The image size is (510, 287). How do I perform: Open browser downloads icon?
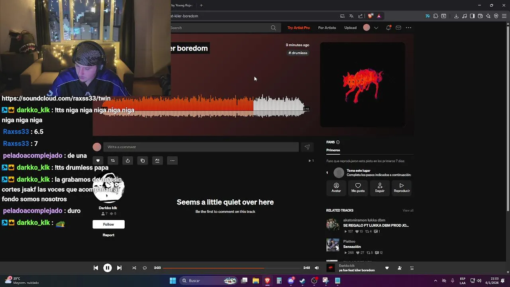click(456, 16)
